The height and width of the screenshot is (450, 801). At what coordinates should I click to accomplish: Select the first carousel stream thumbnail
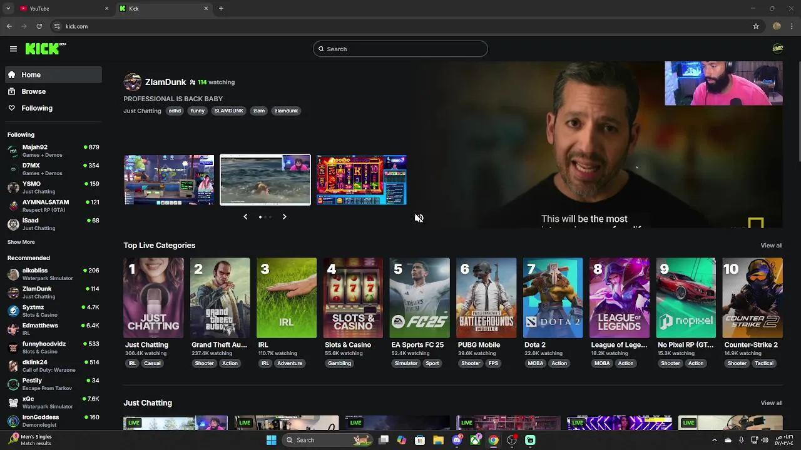[169, 180]
